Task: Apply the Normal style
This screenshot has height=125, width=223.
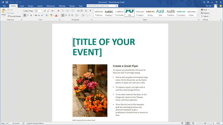Action: coord(99,13)
